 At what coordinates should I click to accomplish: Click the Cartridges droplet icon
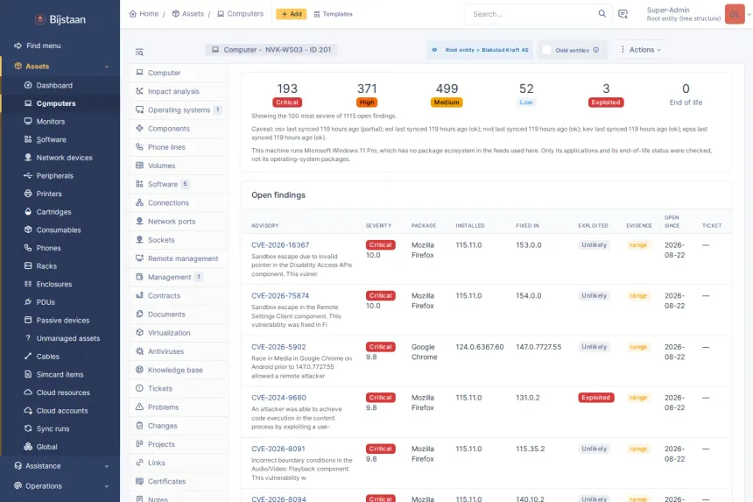(x=28, y=211)
